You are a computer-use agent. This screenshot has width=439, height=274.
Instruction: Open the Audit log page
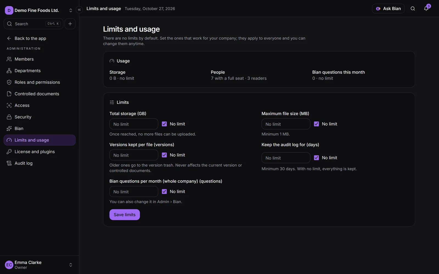tap(40, 163)
